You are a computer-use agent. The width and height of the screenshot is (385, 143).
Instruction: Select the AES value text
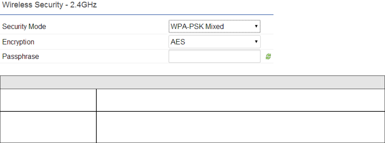coord(178,42)
